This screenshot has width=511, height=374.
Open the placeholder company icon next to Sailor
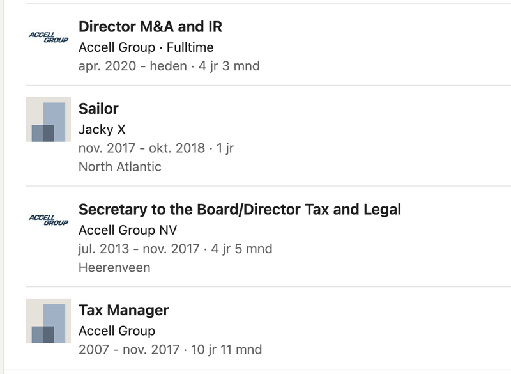tap(49, 120)
